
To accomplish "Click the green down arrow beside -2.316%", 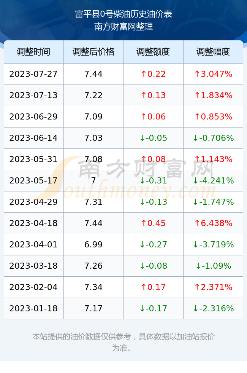I will (x=195, y=309).
